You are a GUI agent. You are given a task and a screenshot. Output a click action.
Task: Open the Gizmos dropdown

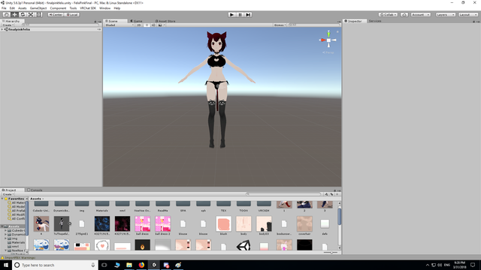[x=280, y=25]
